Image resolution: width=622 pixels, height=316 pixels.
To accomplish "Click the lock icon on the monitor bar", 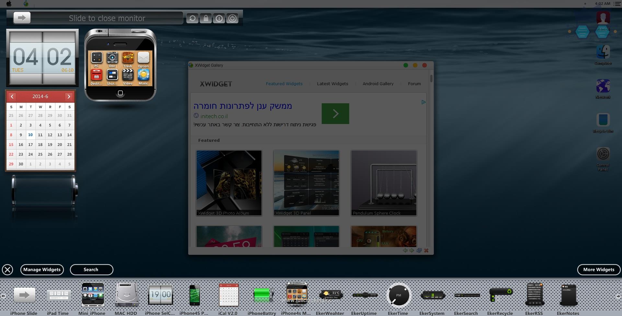I will (206, 18).
